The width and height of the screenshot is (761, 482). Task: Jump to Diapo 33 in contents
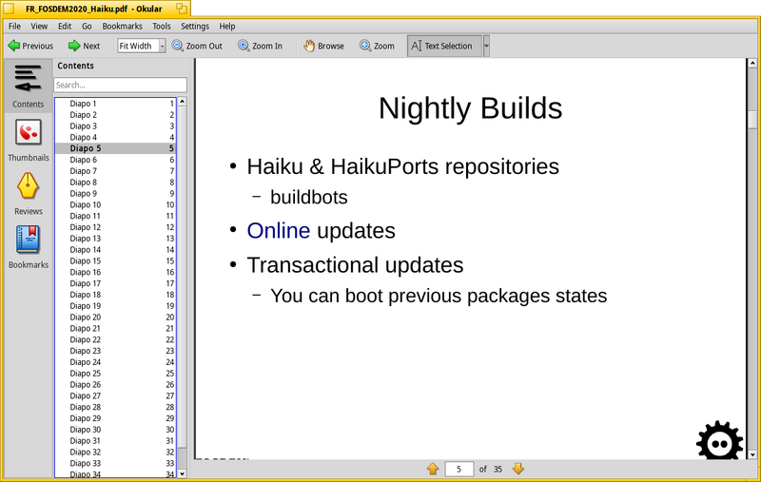pyautogui.click(x=115, y=464)
